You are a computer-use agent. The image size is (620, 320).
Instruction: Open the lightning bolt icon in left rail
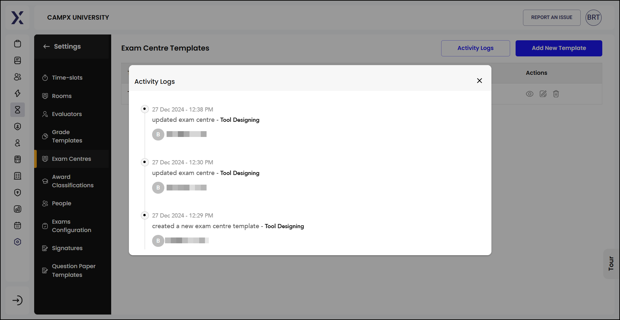pos(18,93)
